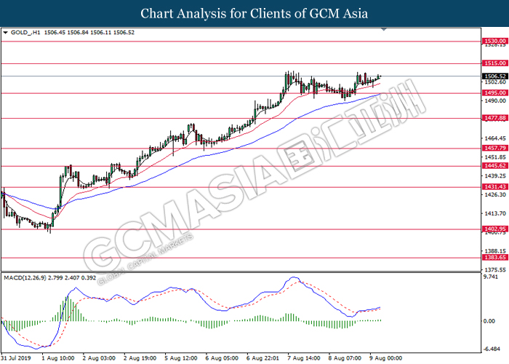
Task: Select the 1495.00 price level label
Action: (x=495, y=93)
